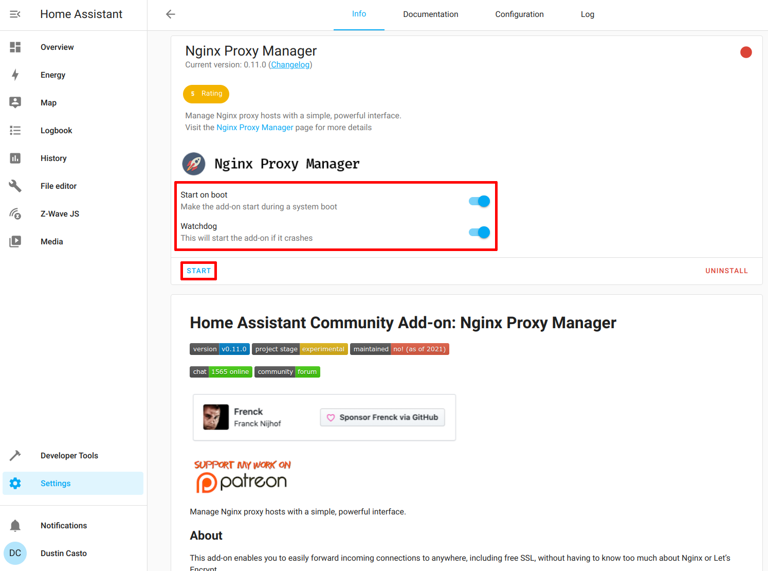Click the chat 1565 online badge
Image resolution: width=768 pixels, height=571 pixels.
pos(221,372)
